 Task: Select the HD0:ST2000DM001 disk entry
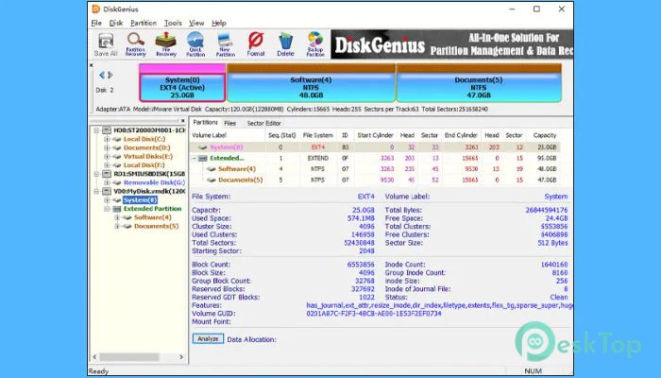149,130
